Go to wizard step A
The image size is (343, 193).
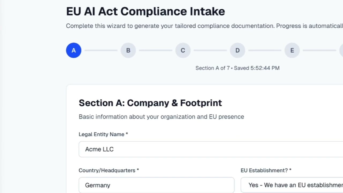point(74,50)
